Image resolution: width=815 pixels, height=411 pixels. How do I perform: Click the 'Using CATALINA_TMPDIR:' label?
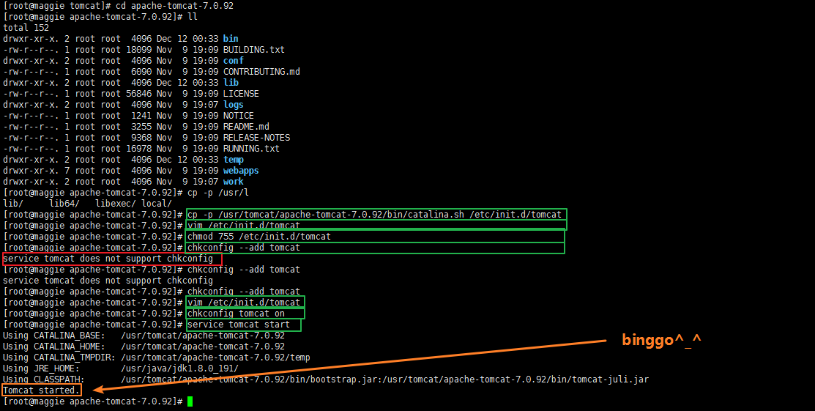[59, 358]
